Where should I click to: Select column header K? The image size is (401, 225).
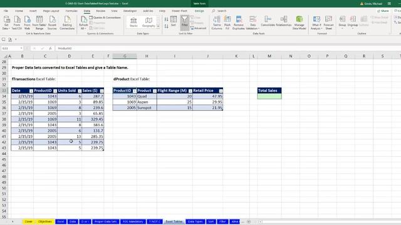(x=236, y=56)
